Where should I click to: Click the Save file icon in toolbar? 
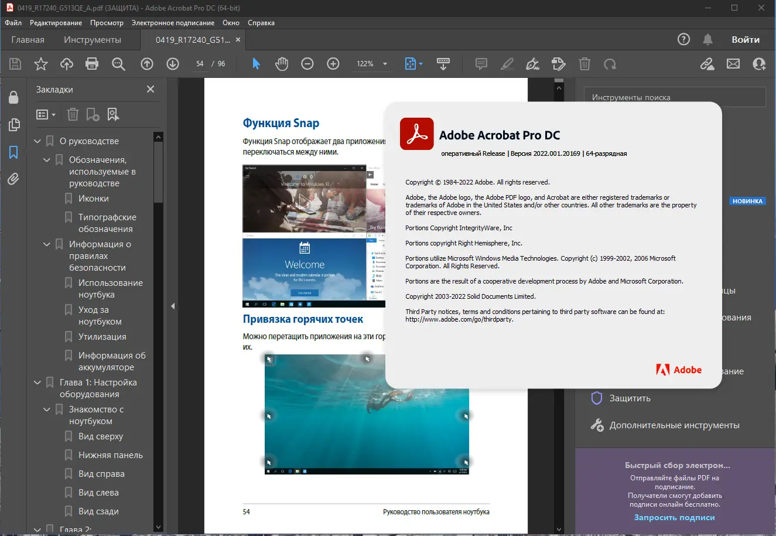[x=15, y=64]
